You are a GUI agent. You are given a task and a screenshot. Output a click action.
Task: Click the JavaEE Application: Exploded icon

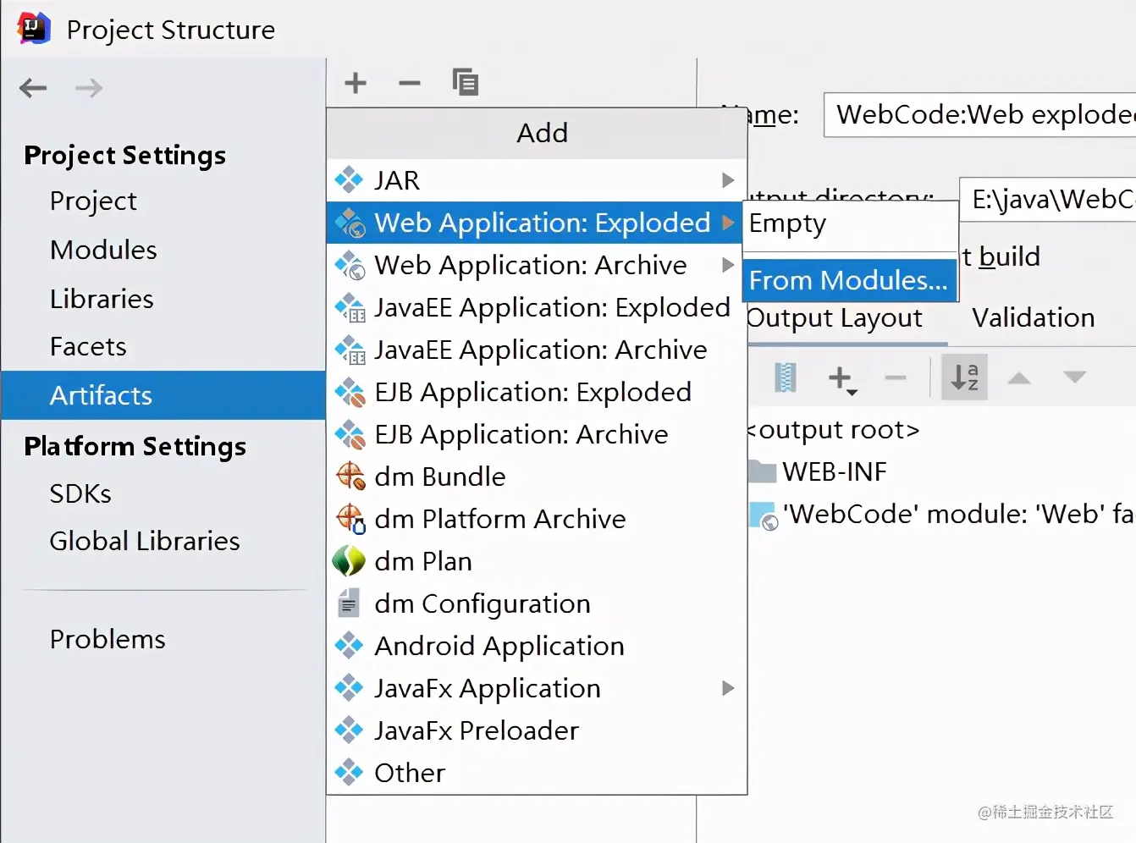click(350, 307)
